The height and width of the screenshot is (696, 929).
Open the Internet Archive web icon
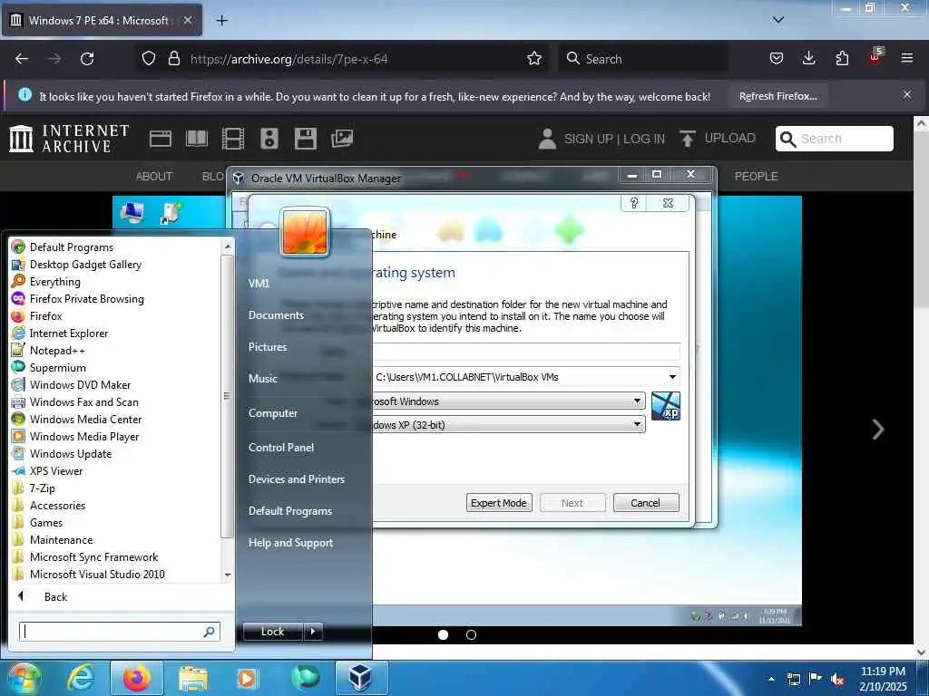point(160,139)
